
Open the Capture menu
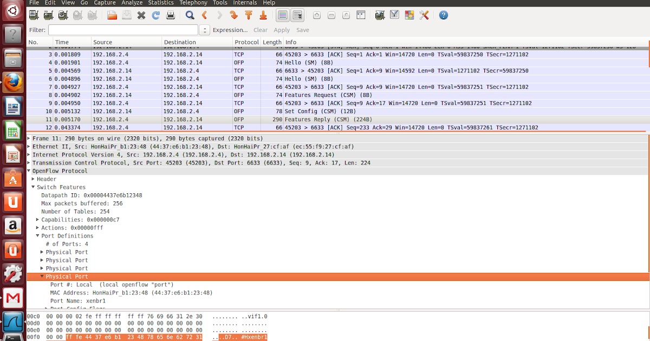105,3
